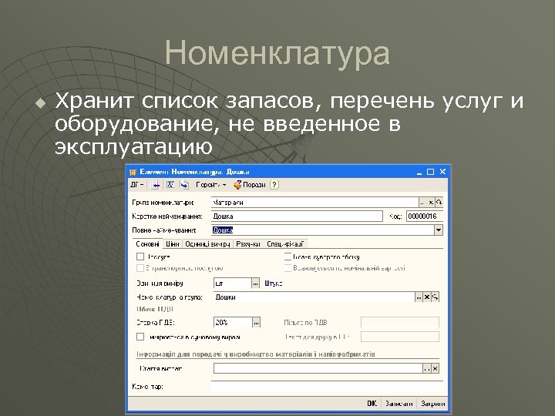Click the Код field 00000016
This screenshot has width=555, height=416.
(425, 216)
